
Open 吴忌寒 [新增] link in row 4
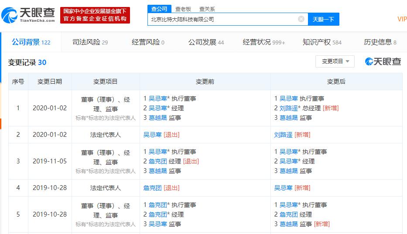(x=283, y=188)
